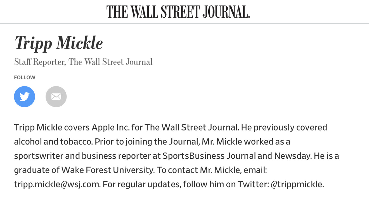
Task: Click the tripp.mickle@wsj.com email address
Action: pyautogui.click(x=57, y=184)
